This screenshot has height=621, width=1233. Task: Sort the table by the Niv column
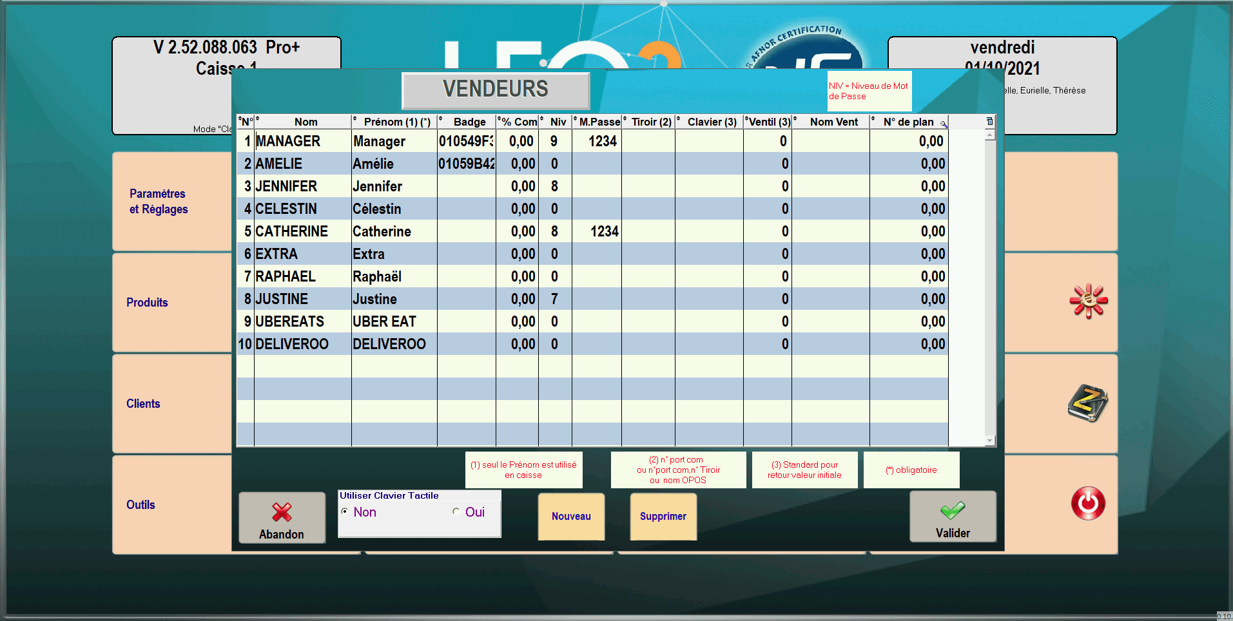558,122
